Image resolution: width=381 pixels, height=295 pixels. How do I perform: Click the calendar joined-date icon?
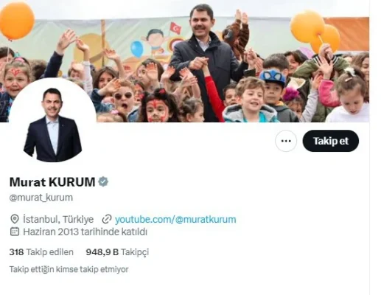point(15,232)
